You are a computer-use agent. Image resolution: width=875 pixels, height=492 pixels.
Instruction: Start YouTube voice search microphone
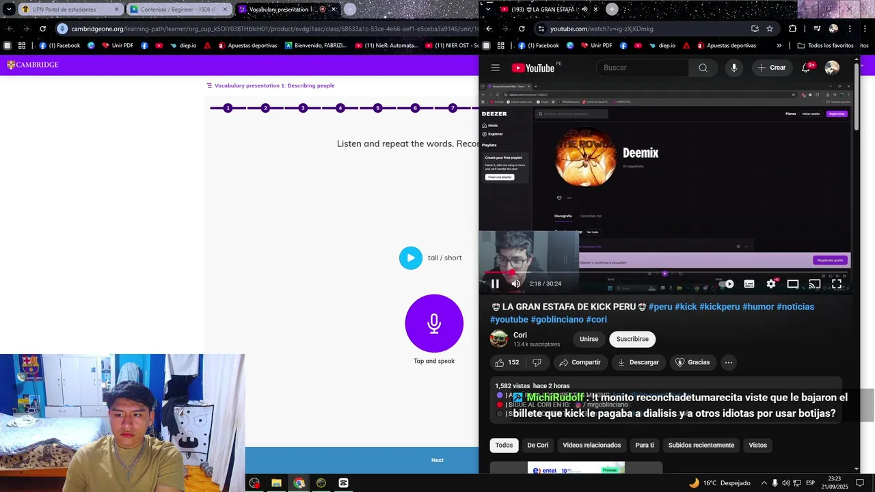[x=734, y=68]
